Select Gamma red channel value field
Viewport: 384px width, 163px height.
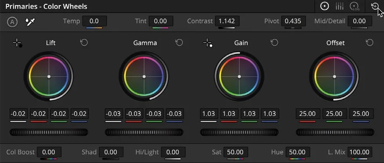point(134,114)
